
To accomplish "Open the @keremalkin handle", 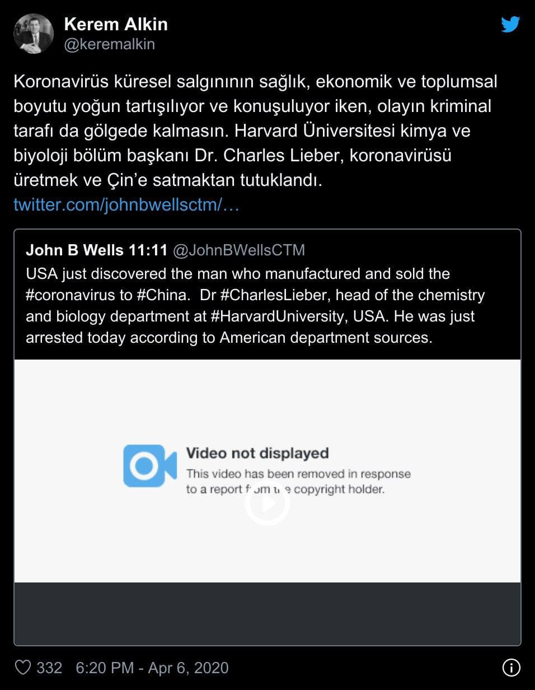I will click(109, 44).
